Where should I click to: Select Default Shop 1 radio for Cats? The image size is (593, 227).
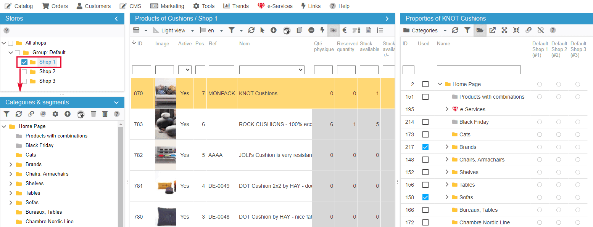[x=540, y=134]
